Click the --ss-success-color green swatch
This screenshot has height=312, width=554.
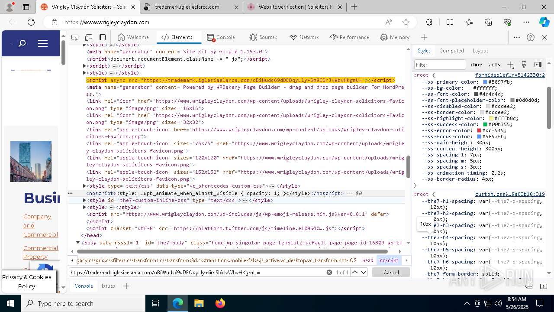tap(485, 124)
